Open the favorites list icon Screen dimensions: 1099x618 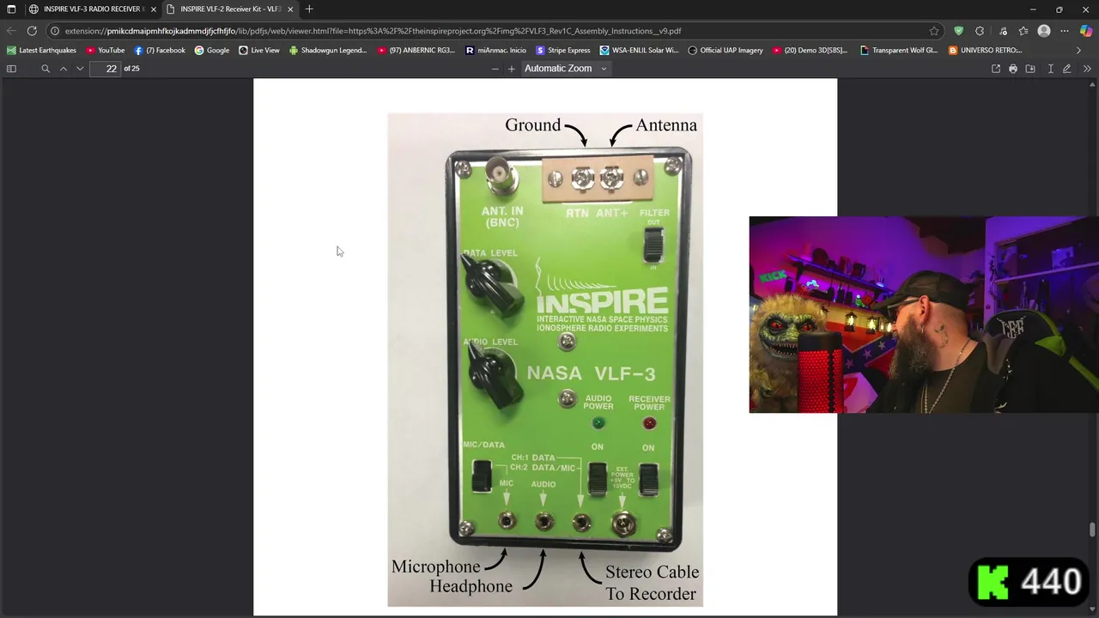tap(1023, 31)
